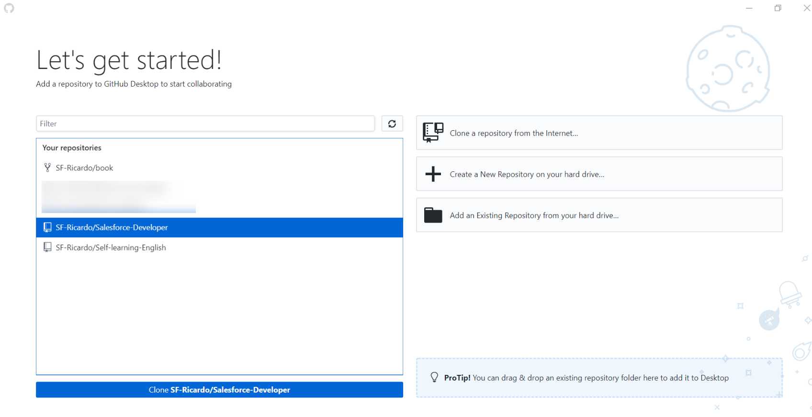812x417 pixels.
Task: Click the clone repository icon
Action: (433, 133)
